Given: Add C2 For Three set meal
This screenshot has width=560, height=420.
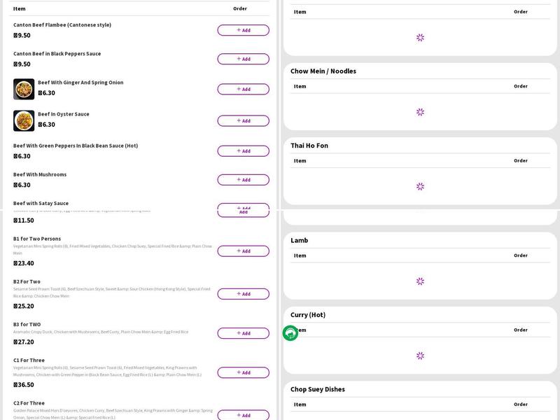Looking at the screenshot, I should (x=243, y=414).
